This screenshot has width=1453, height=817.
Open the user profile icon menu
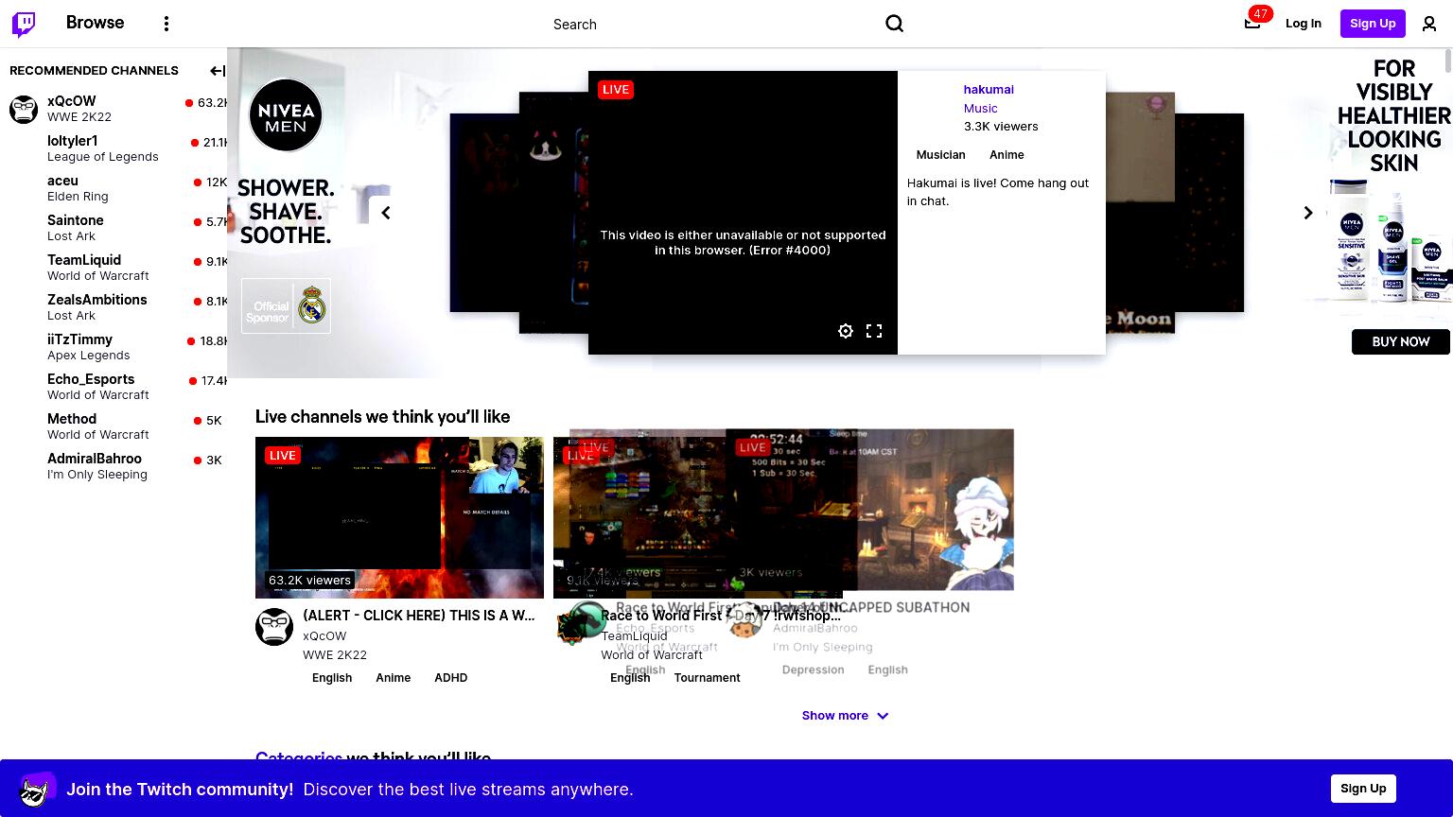click(1429, 24)
